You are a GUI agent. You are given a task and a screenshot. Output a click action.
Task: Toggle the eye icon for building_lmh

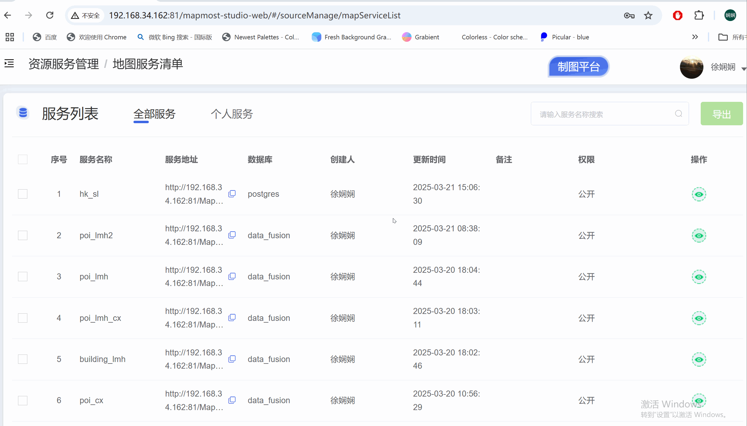pos(699,359)
